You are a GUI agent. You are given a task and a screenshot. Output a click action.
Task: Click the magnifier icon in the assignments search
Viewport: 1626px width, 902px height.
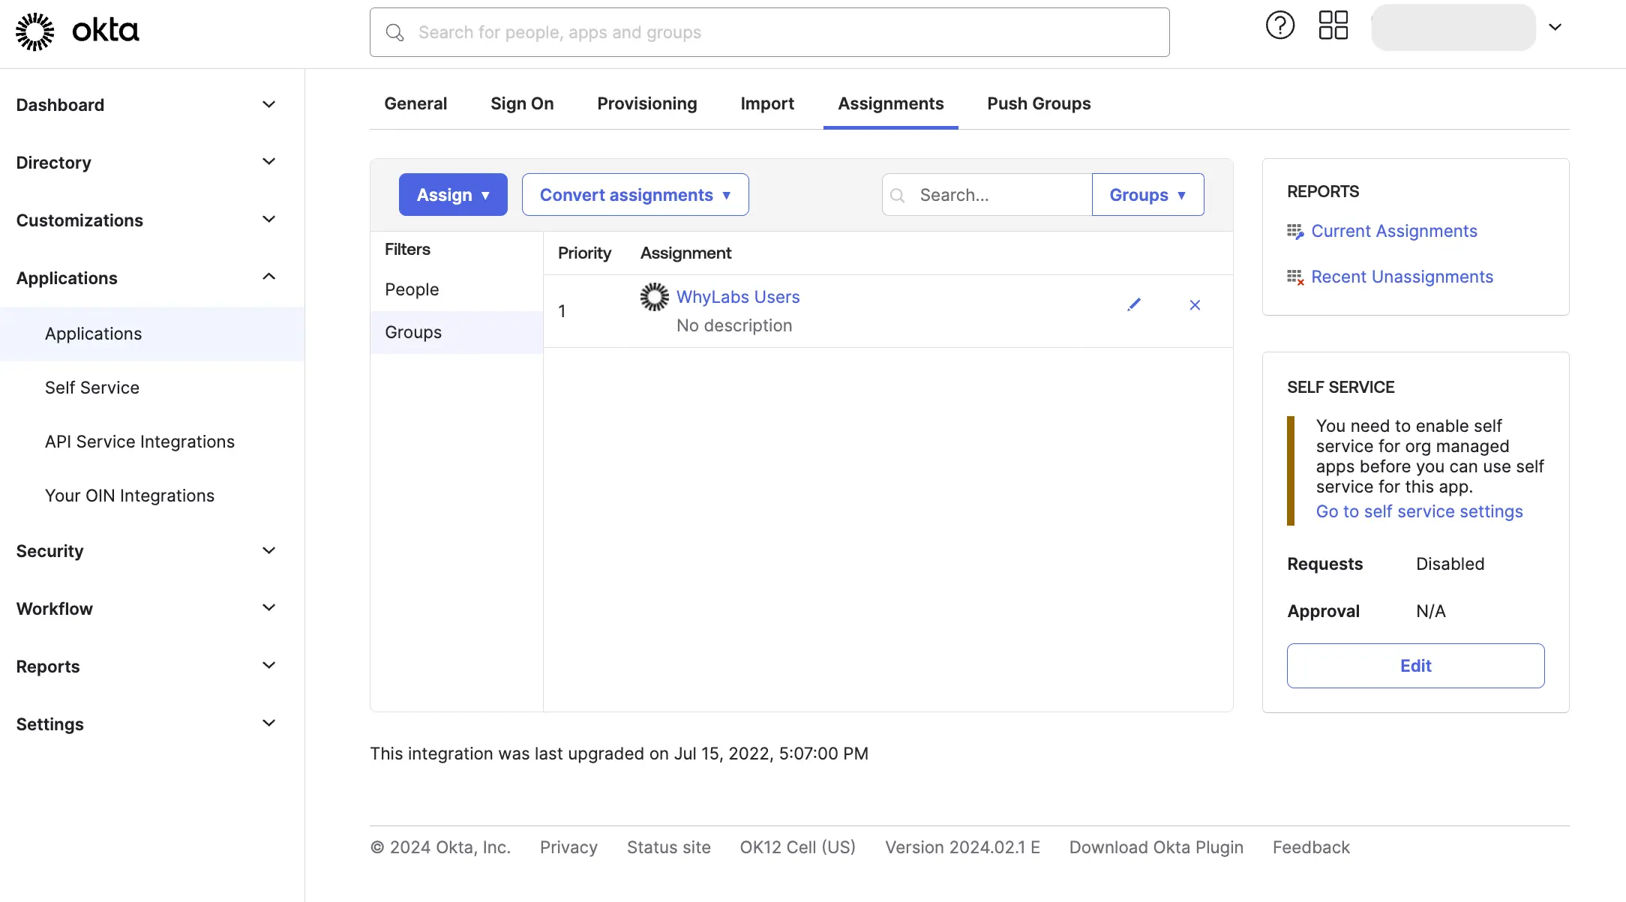(x=897, y=194)
